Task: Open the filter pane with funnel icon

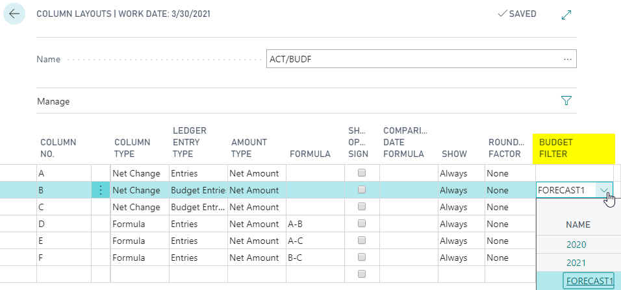Action: (x=566, y=101)
